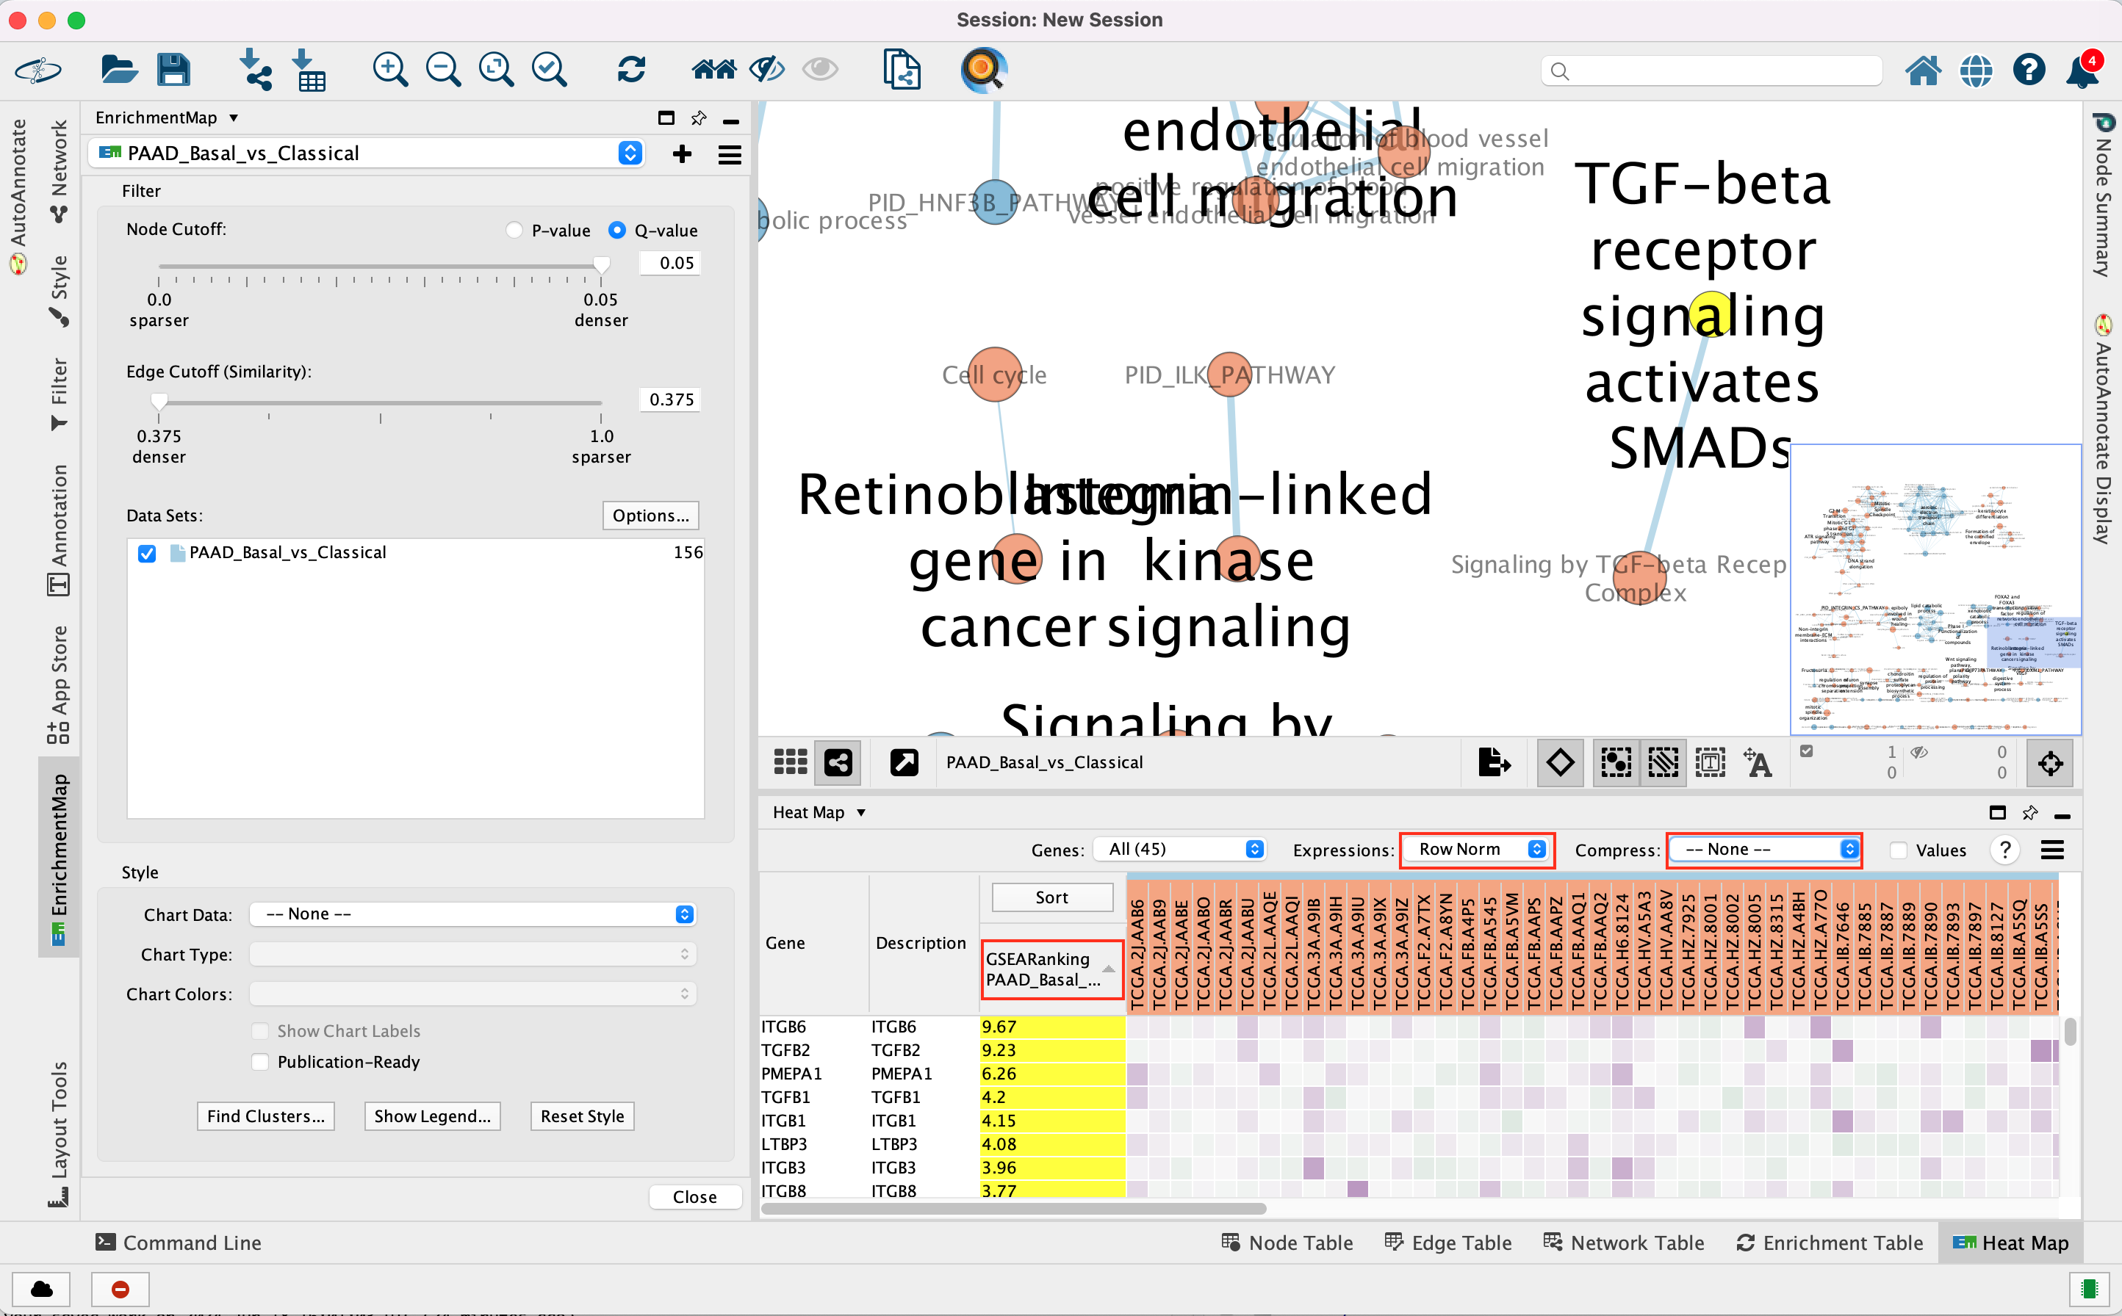Expand the Chart Data dropdown
The image size is (2122, 1316).
point(472,914)
